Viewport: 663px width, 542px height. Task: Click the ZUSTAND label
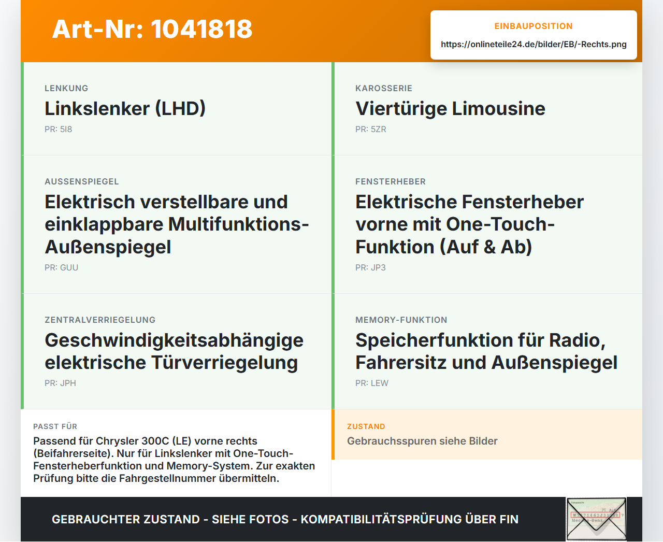[366, 426]
